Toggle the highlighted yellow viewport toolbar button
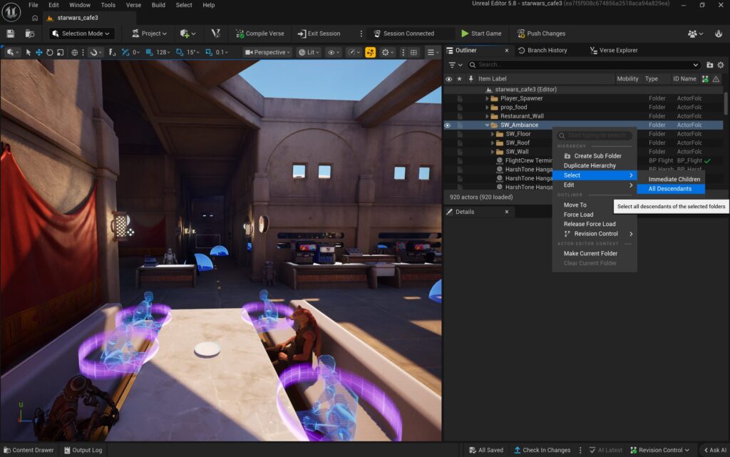The height and width of the screenshot is (457, 730). 370,52
